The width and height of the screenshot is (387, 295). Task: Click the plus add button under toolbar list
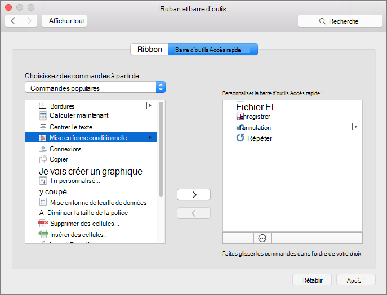230,238
